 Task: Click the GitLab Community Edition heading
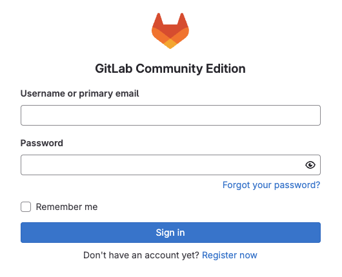pos(170,68)
